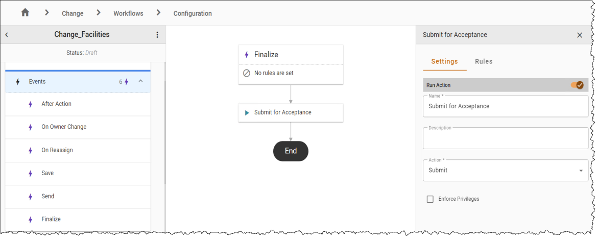Click the back arrow beside Change_Facilities
Screen dimensions: 596x236
(7, 35)
